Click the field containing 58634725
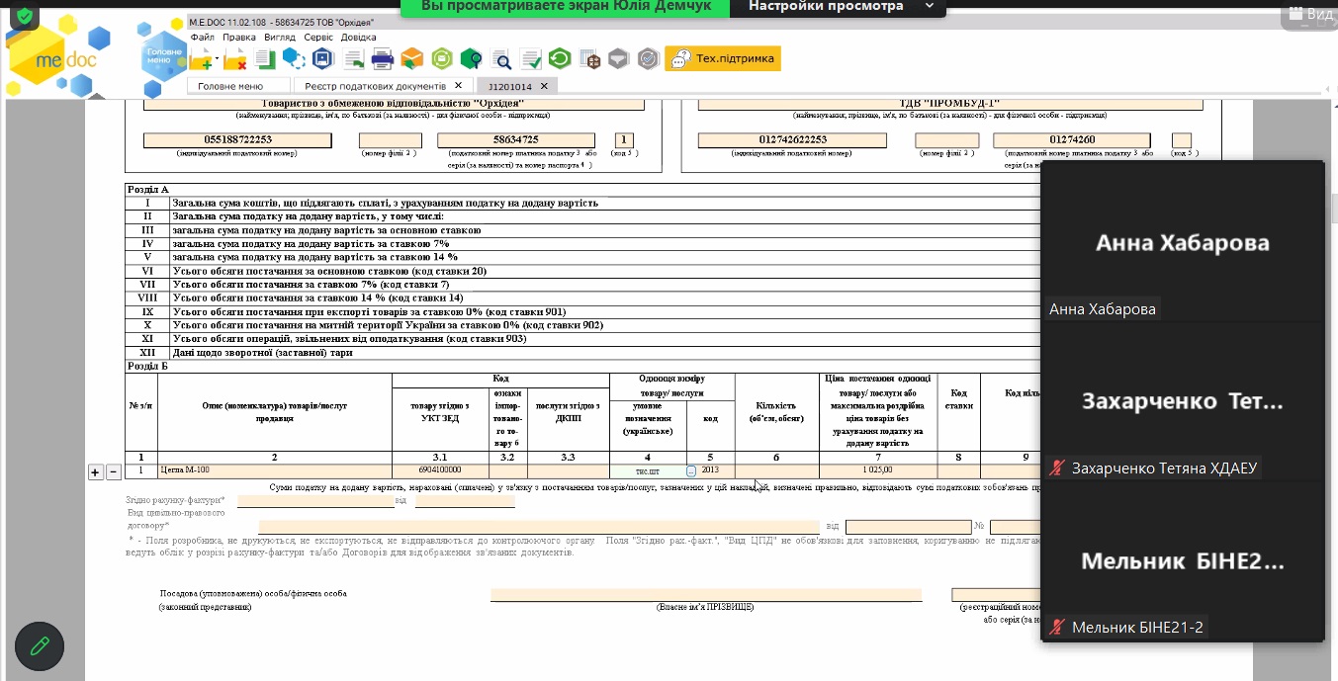Image resolution: width=1338 pixels, height=681 pixels. [516, 140]
